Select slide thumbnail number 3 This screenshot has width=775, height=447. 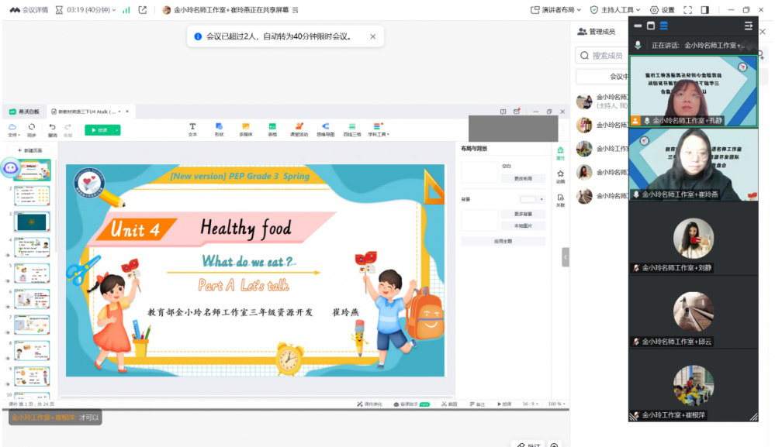(x=32, y=222)
